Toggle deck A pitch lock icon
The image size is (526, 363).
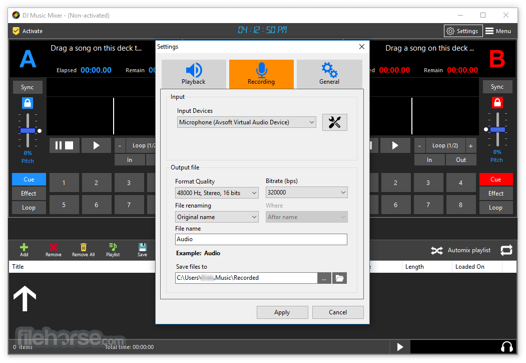coord(28,103)
